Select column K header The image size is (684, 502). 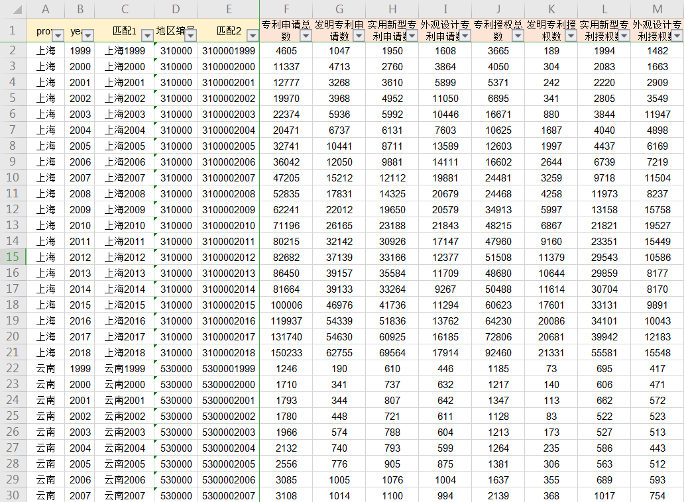click(x=551, y=9)
